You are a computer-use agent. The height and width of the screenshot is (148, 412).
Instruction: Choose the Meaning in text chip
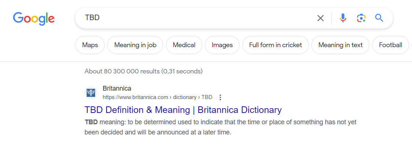[340, 45]
